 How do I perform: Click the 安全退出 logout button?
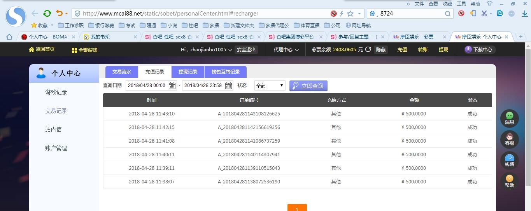(246, 50)
